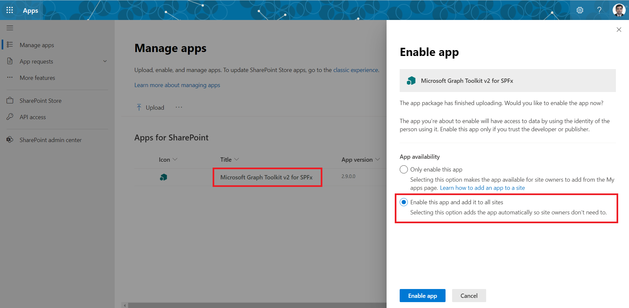
Task: Select the Only enable this app option
Action: tap(404, 170)
